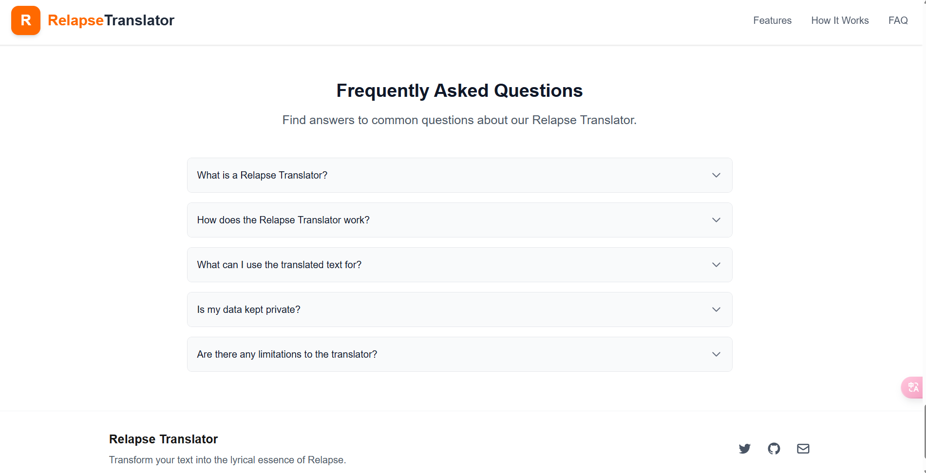926x473 pixels.
Task: Click the page vertical scrollbar
Action: [x=924, y=431]
